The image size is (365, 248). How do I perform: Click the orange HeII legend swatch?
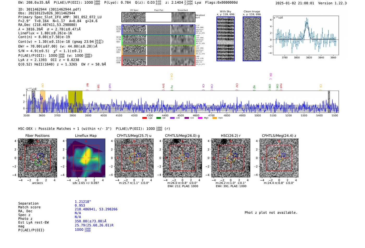pyautogui.click(x=215, y=118)
